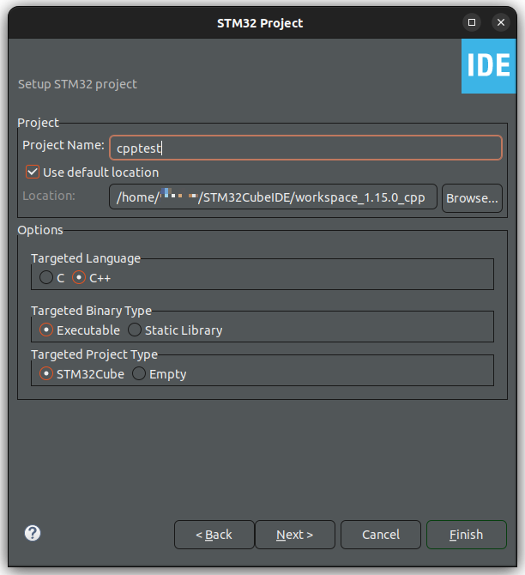Click the Targeted Binary Type label
The image size is (525, 575).
(x=91, y=311)
